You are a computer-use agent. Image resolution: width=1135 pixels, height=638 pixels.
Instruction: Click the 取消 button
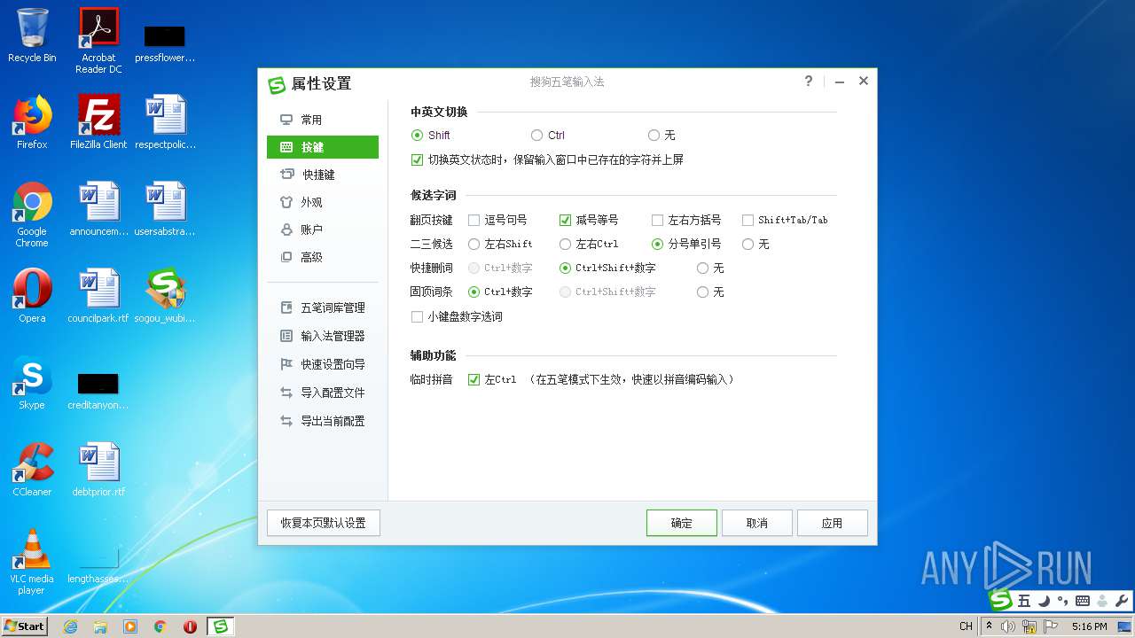[757, 523]
